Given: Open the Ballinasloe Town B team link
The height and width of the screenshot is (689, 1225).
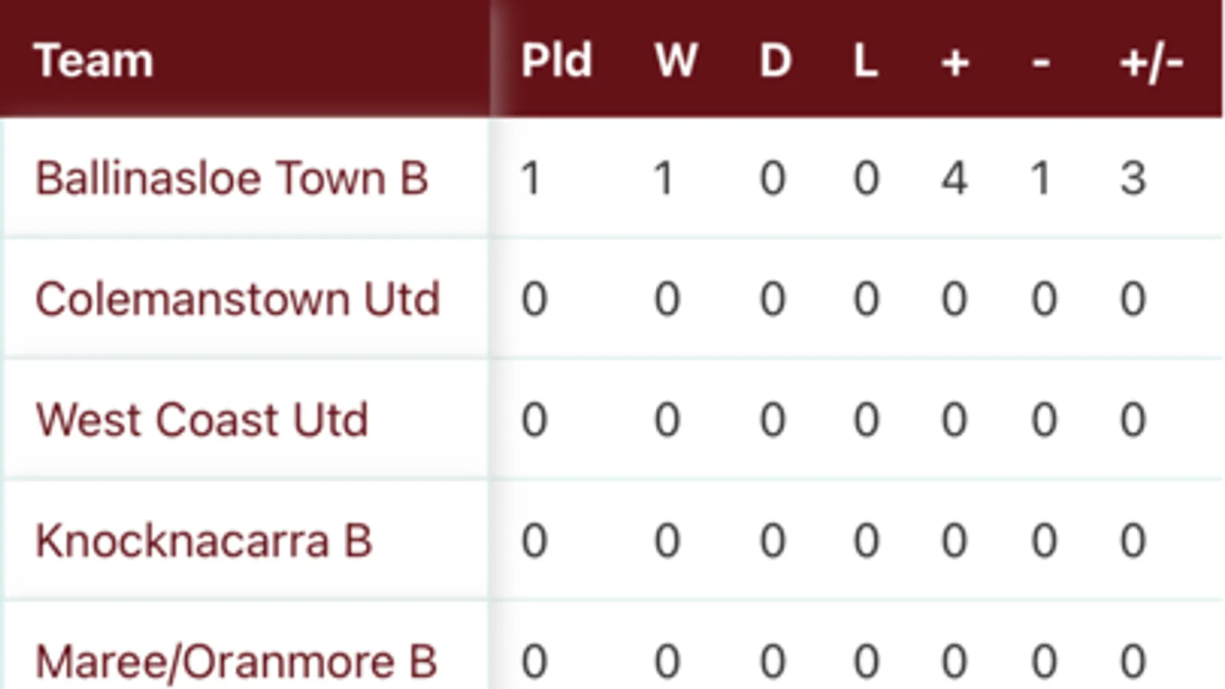Looking at the screenshot, I should coord(231,178).
